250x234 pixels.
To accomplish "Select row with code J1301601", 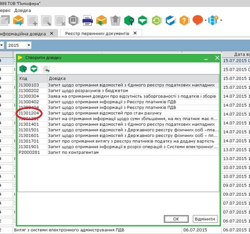I will point(118,136).
